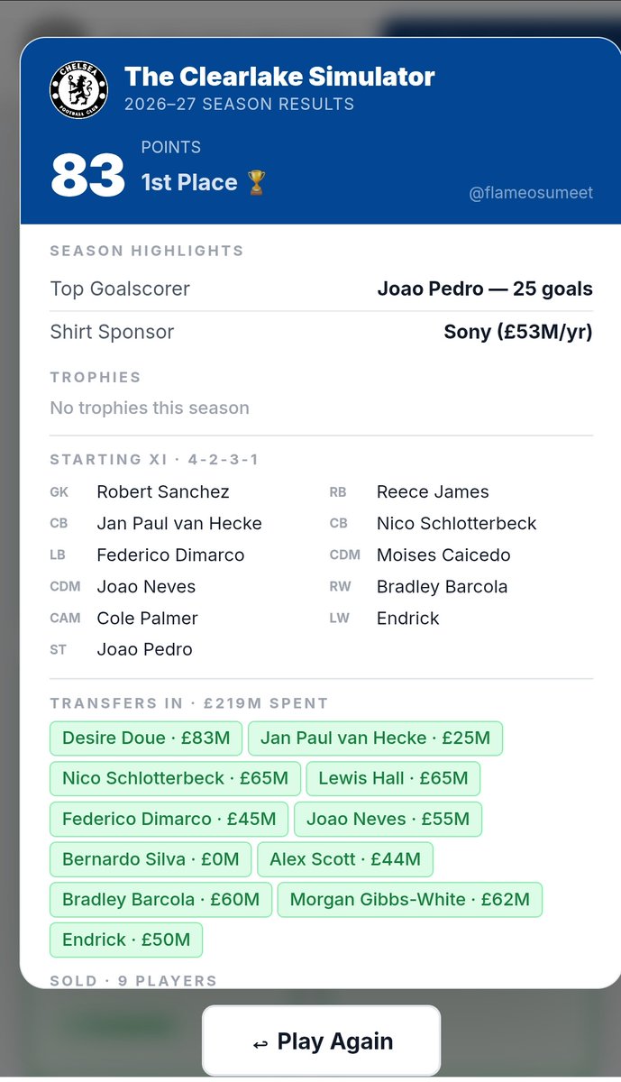Click the trophy emoji next to 1st Place
621x1082 pixels.
(x=257, y=183)
